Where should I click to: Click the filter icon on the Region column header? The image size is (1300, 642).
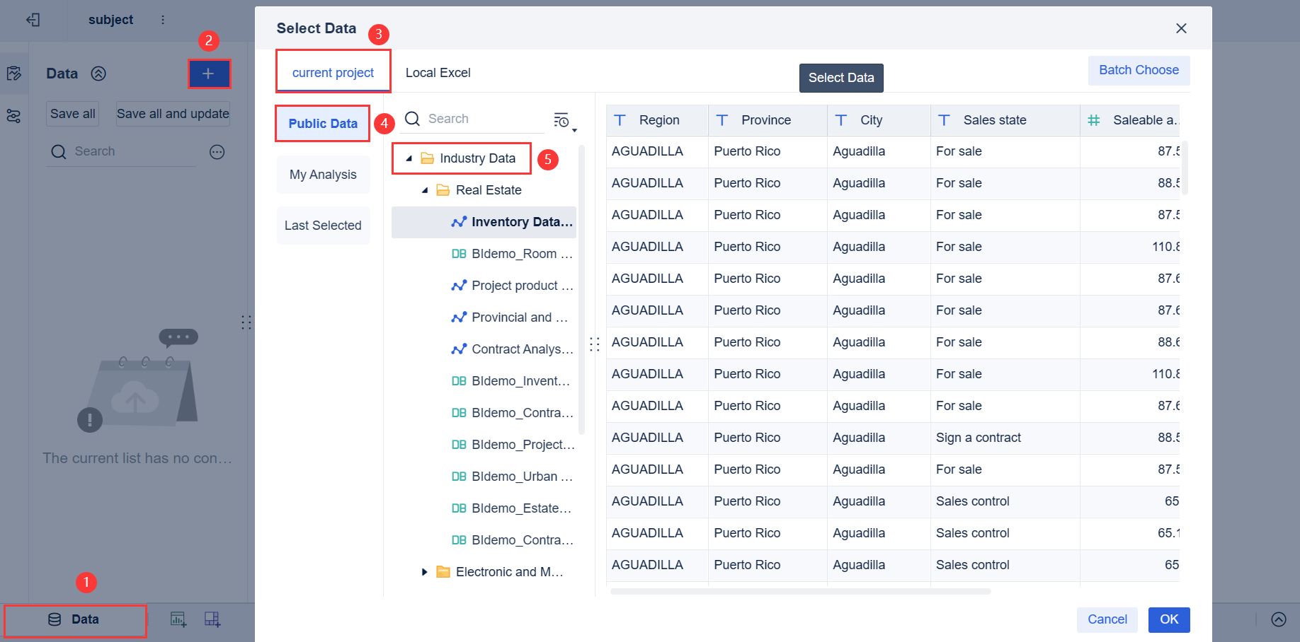pyautogui.click(x=620, y=120)
